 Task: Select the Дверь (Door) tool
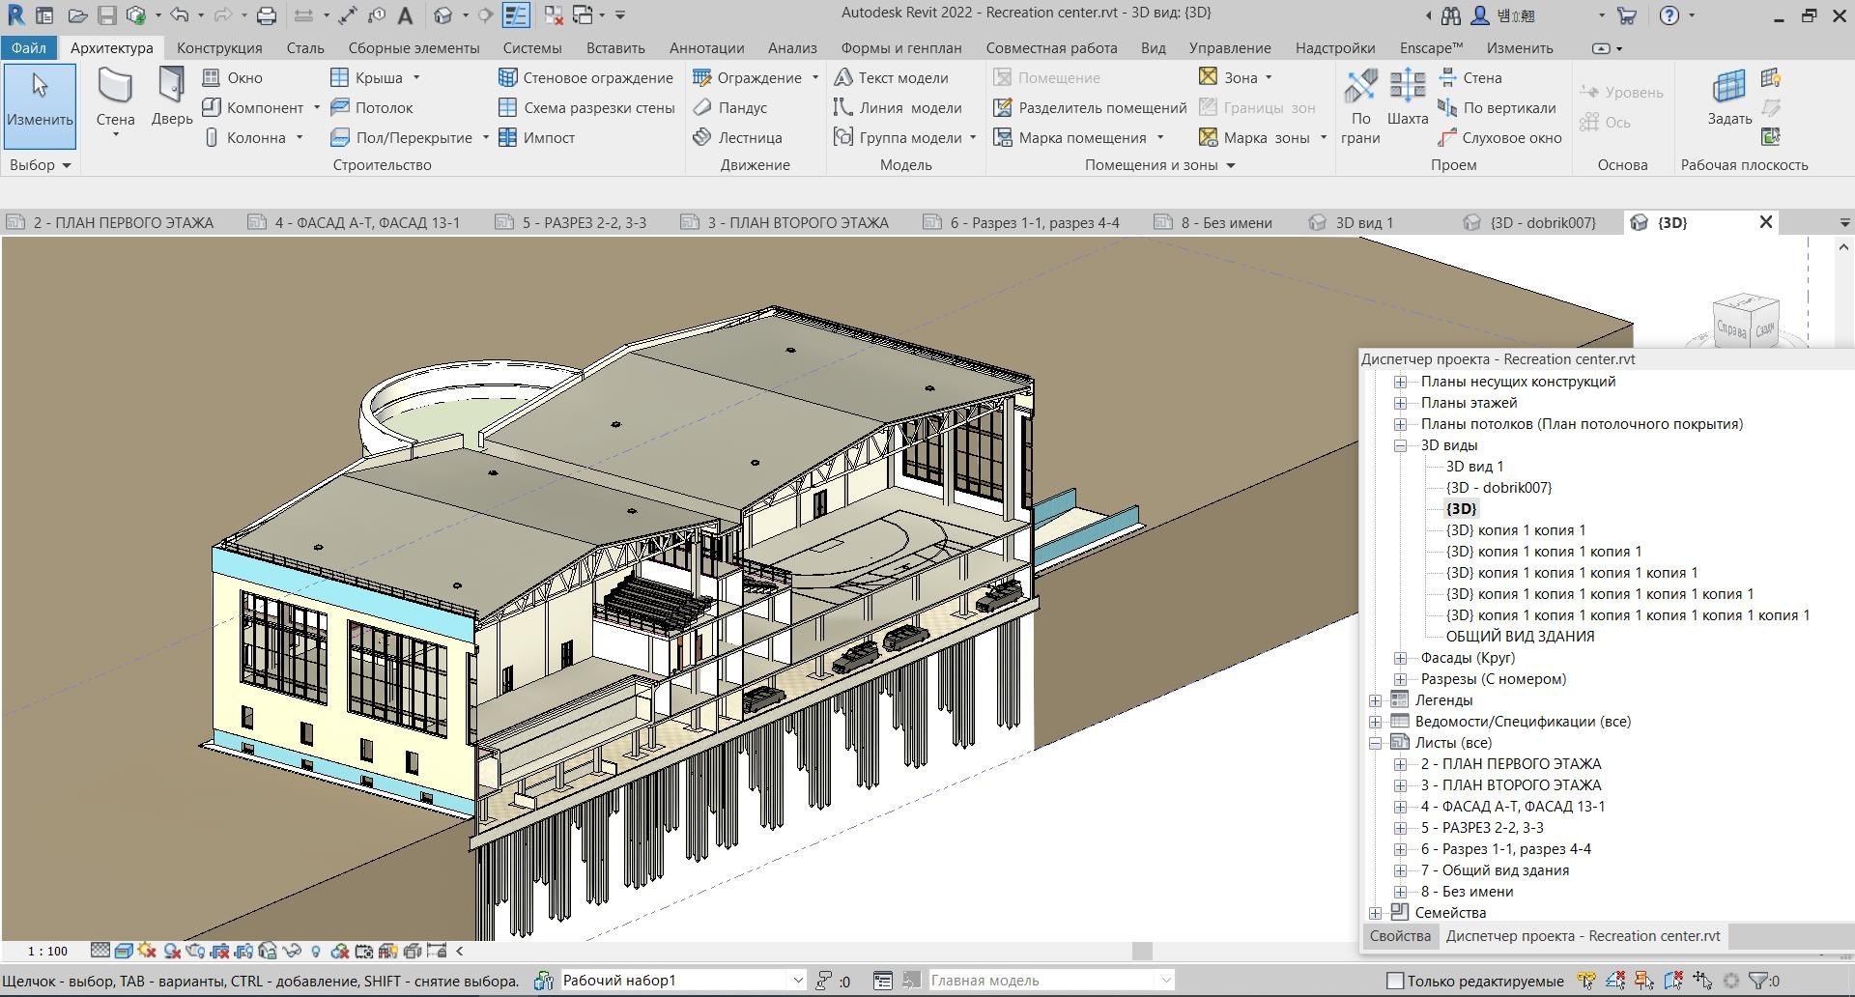(171, 97)
